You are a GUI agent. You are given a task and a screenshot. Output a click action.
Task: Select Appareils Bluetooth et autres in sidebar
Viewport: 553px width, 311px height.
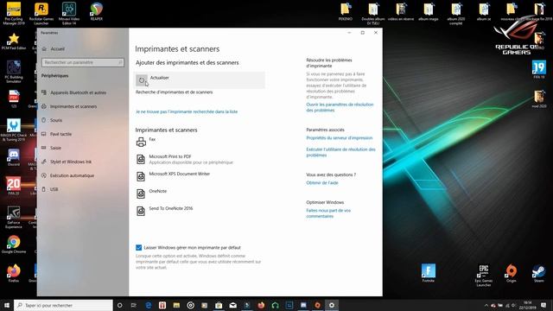point(78,92)
